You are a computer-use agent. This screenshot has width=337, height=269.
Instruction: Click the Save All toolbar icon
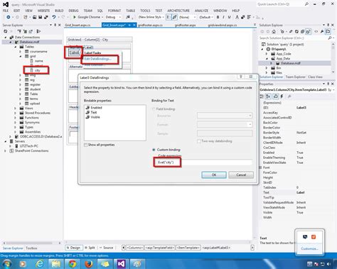pos(46,17)
